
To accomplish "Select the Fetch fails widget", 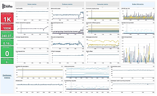I will click(7, 61).
